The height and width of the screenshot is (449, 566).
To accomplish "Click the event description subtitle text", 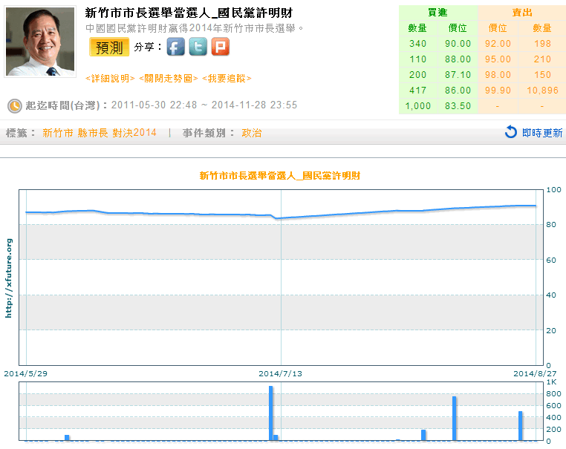I will [x=195, y=28].
